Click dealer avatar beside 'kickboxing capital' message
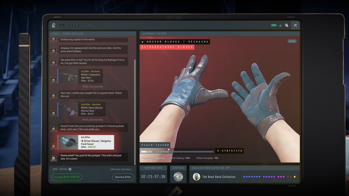 click(x=54, y=40)
